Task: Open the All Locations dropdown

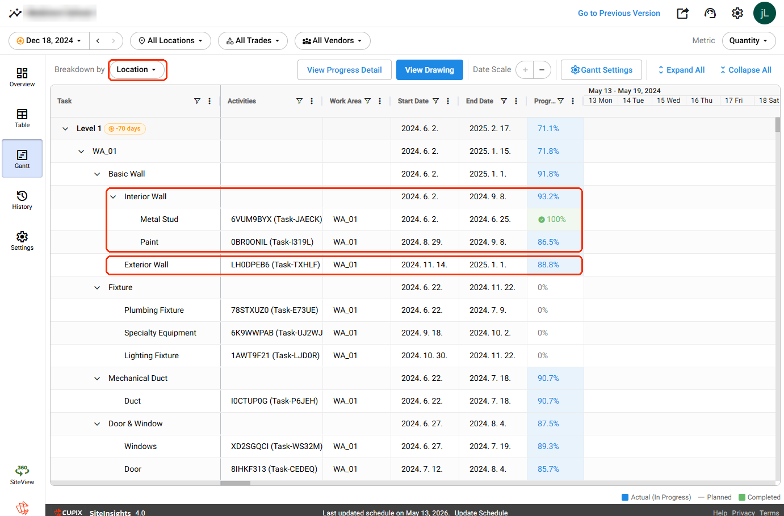Action: coord(170,41)
